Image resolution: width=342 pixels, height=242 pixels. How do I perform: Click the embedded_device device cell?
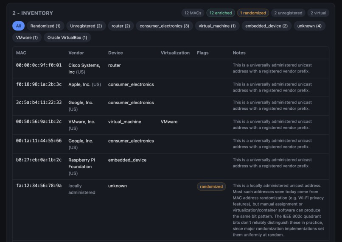pyautogui.click(x=127, y=160)
